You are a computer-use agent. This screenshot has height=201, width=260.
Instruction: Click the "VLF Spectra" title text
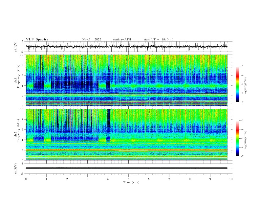pyautogui.click(x=37, y=39)
